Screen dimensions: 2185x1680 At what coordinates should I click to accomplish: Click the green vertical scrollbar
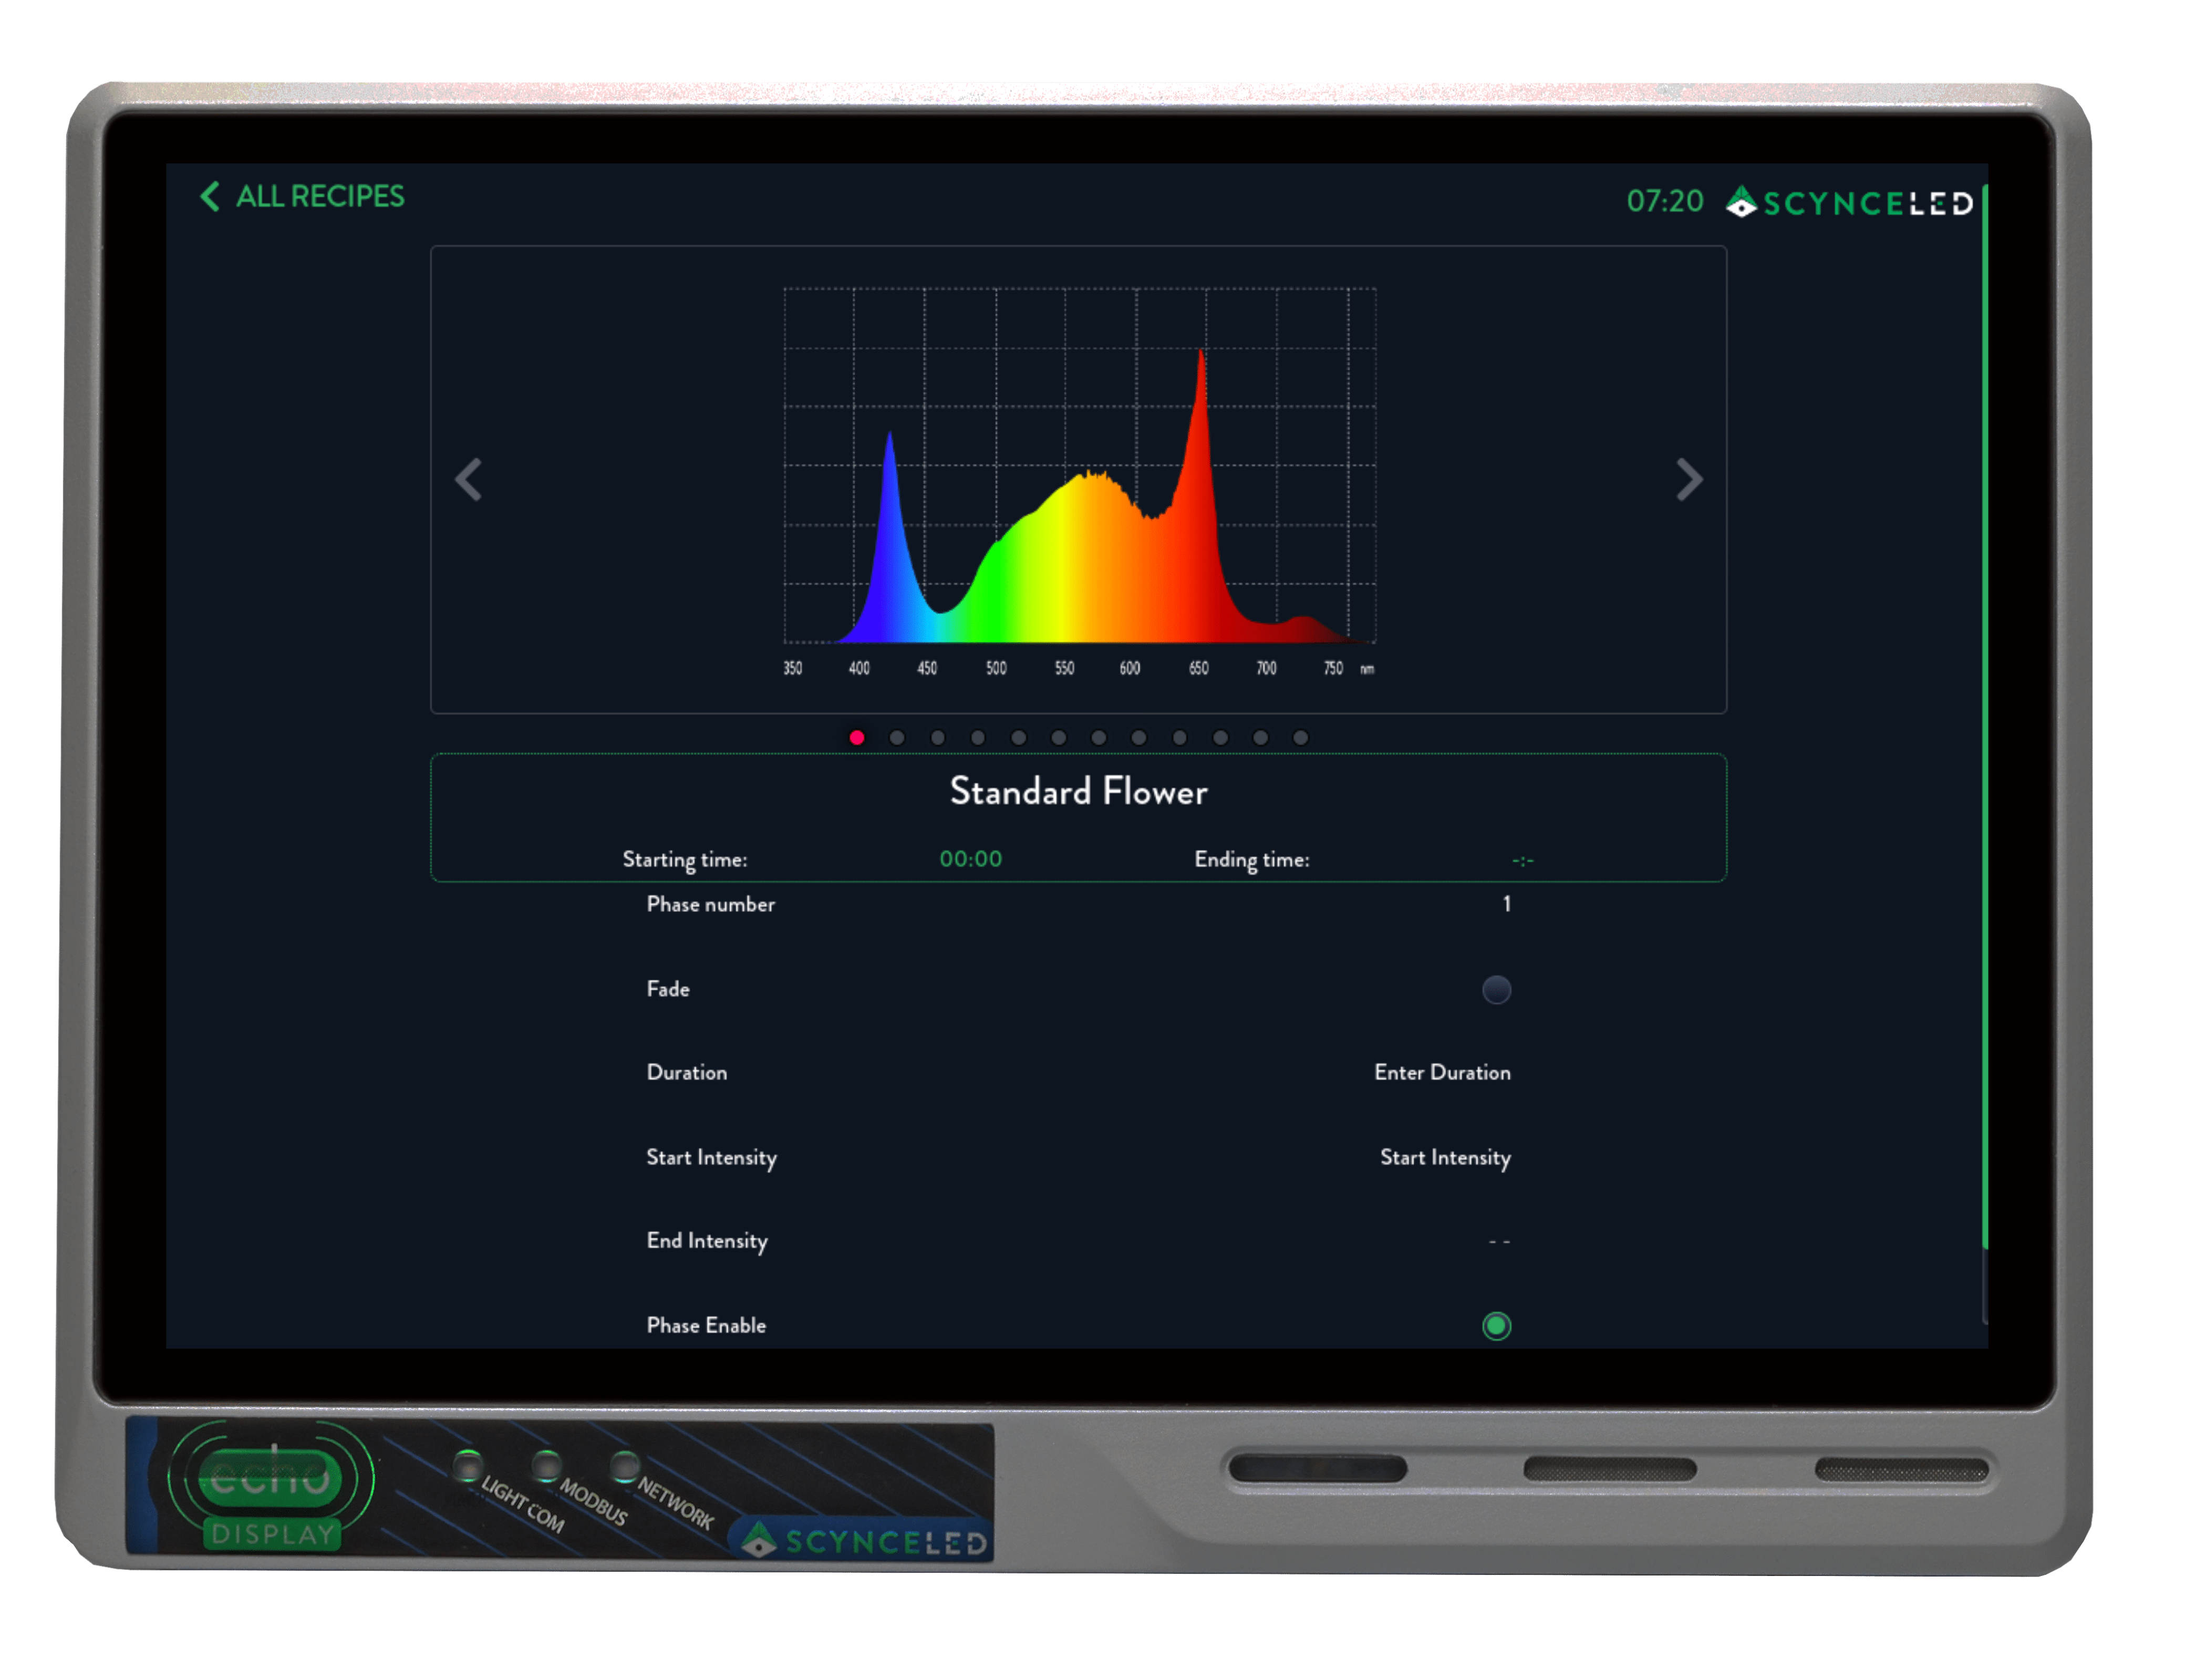pyautogui.click(x=1984, y=716)
